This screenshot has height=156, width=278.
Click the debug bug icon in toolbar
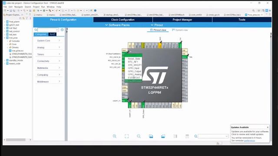[x=38, y=10]
